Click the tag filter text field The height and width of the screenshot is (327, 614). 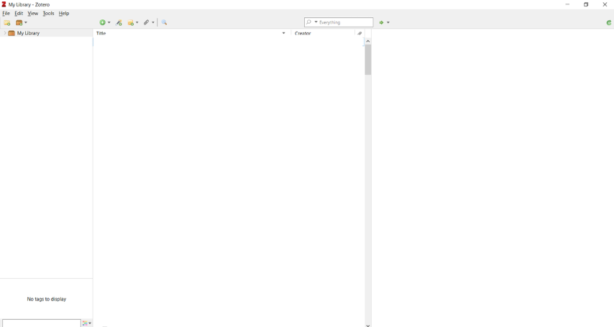click(41, 323)
